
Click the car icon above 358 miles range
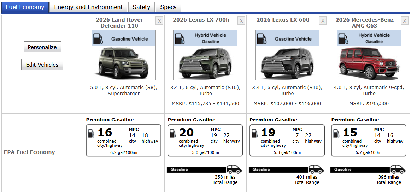234,169
